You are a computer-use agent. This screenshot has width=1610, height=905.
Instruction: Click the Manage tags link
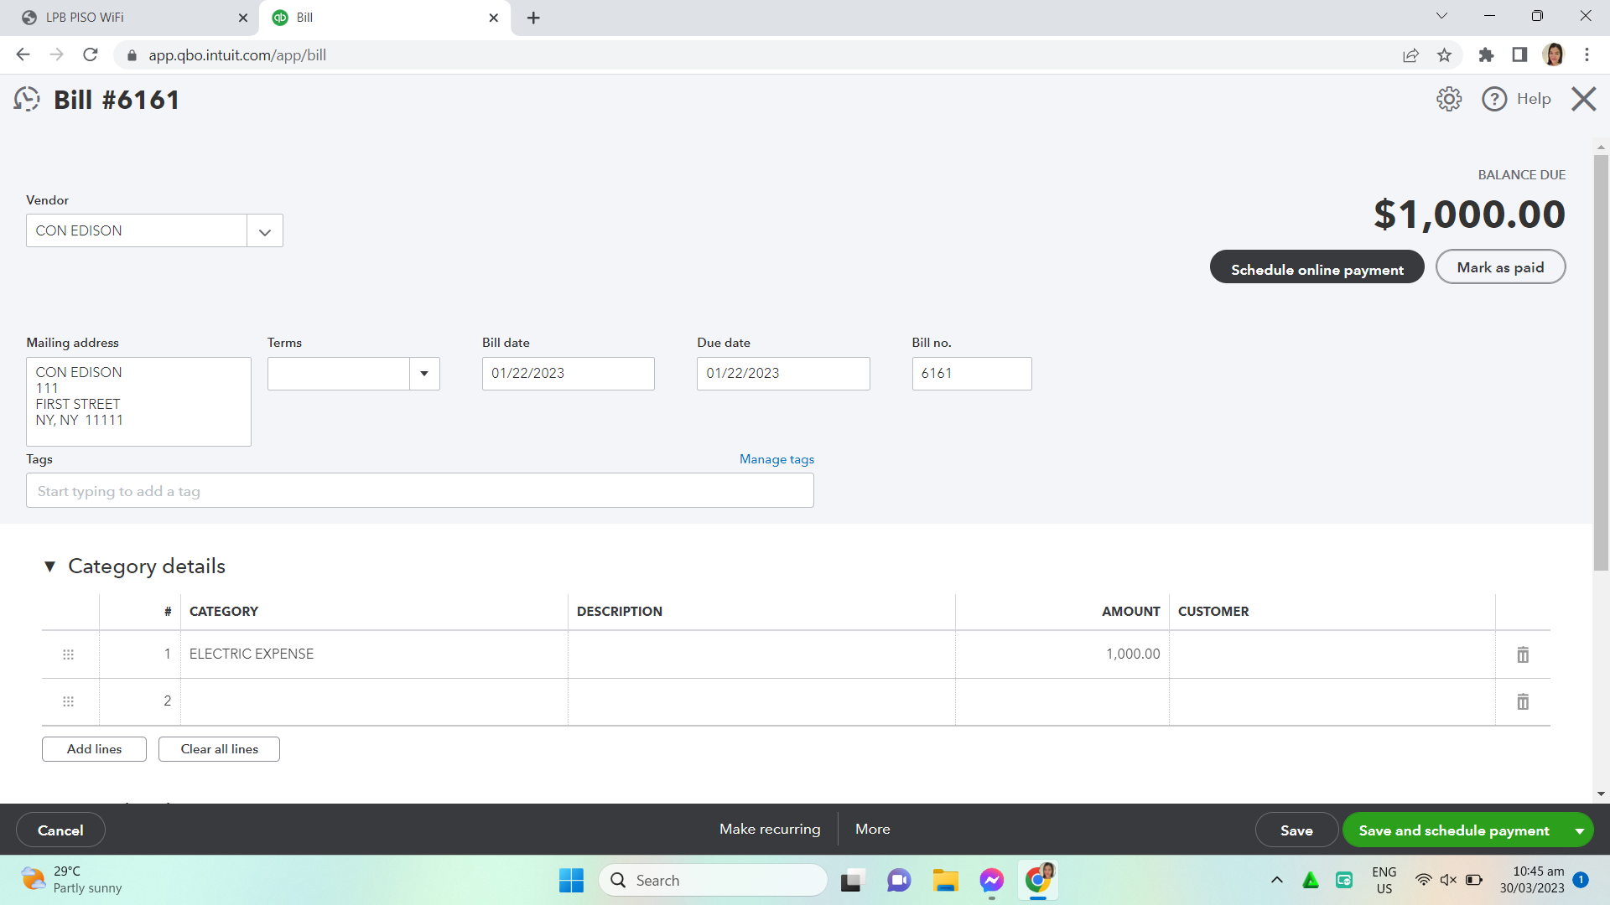click(776, 459)
